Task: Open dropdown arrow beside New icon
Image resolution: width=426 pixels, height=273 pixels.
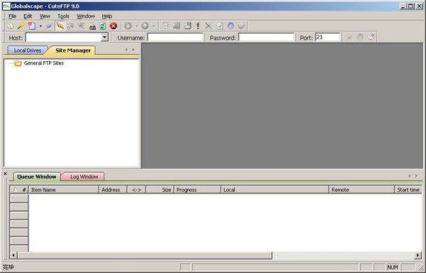Action: pyautogui.click(x=40, y=26)
